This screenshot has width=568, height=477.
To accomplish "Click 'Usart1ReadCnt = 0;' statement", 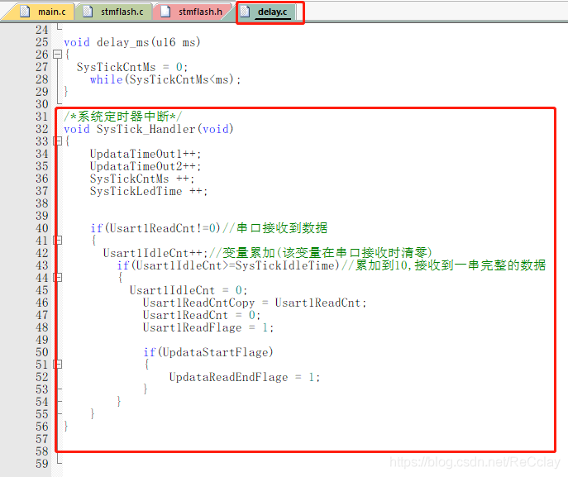I will point(202,315).
